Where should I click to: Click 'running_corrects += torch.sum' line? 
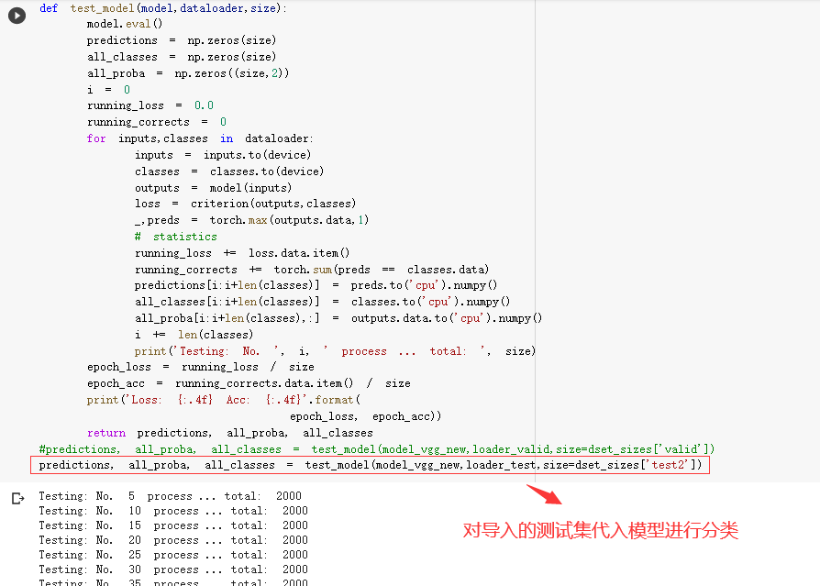coord(312,270)
